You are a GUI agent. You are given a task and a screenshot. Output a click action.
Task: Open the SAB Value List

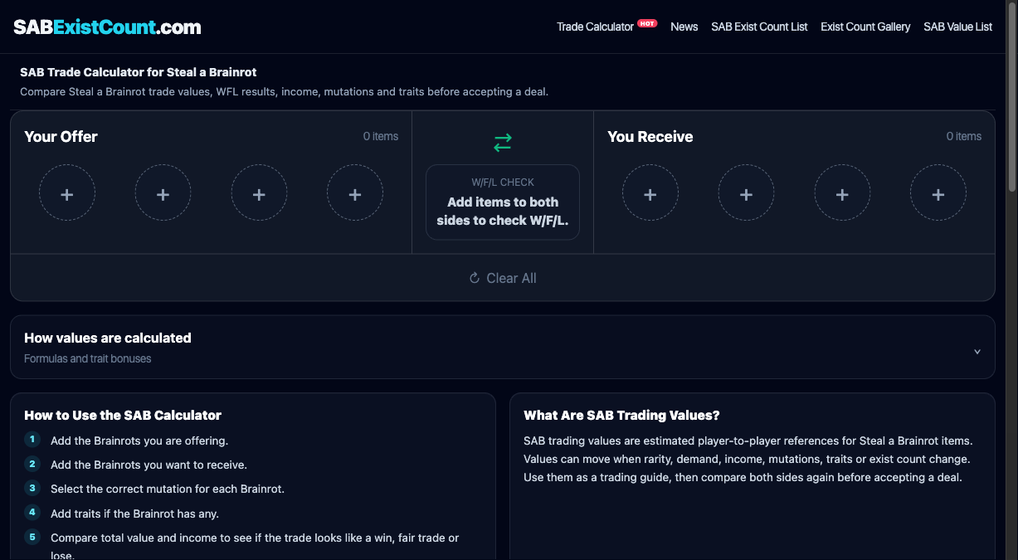click(x=957, y=27)
